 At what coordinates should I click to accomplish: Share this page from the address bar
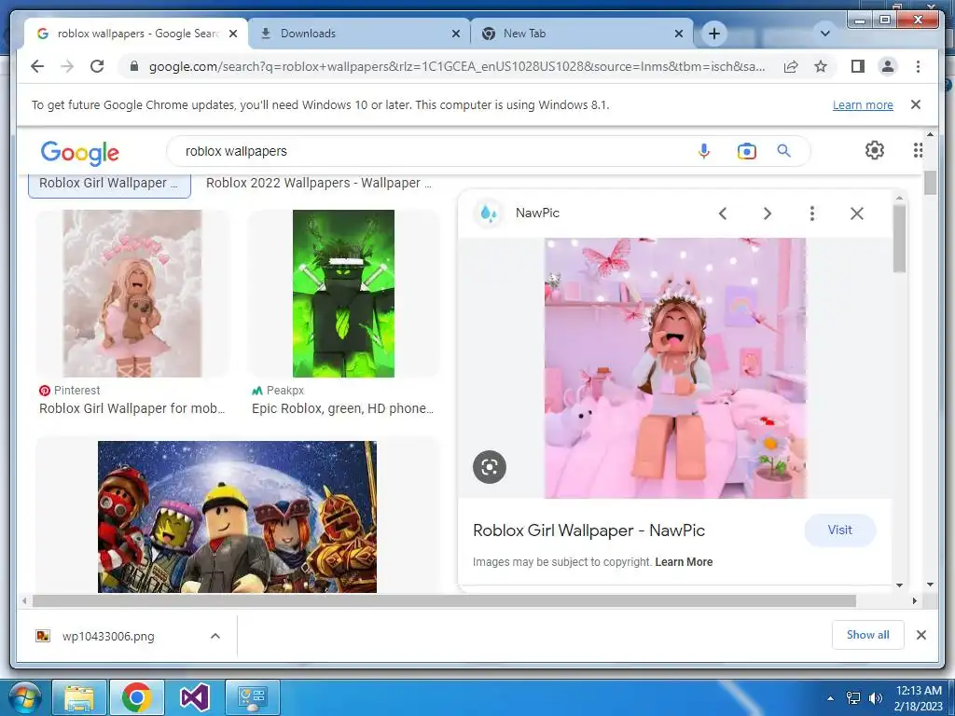[x=791, y=66]
